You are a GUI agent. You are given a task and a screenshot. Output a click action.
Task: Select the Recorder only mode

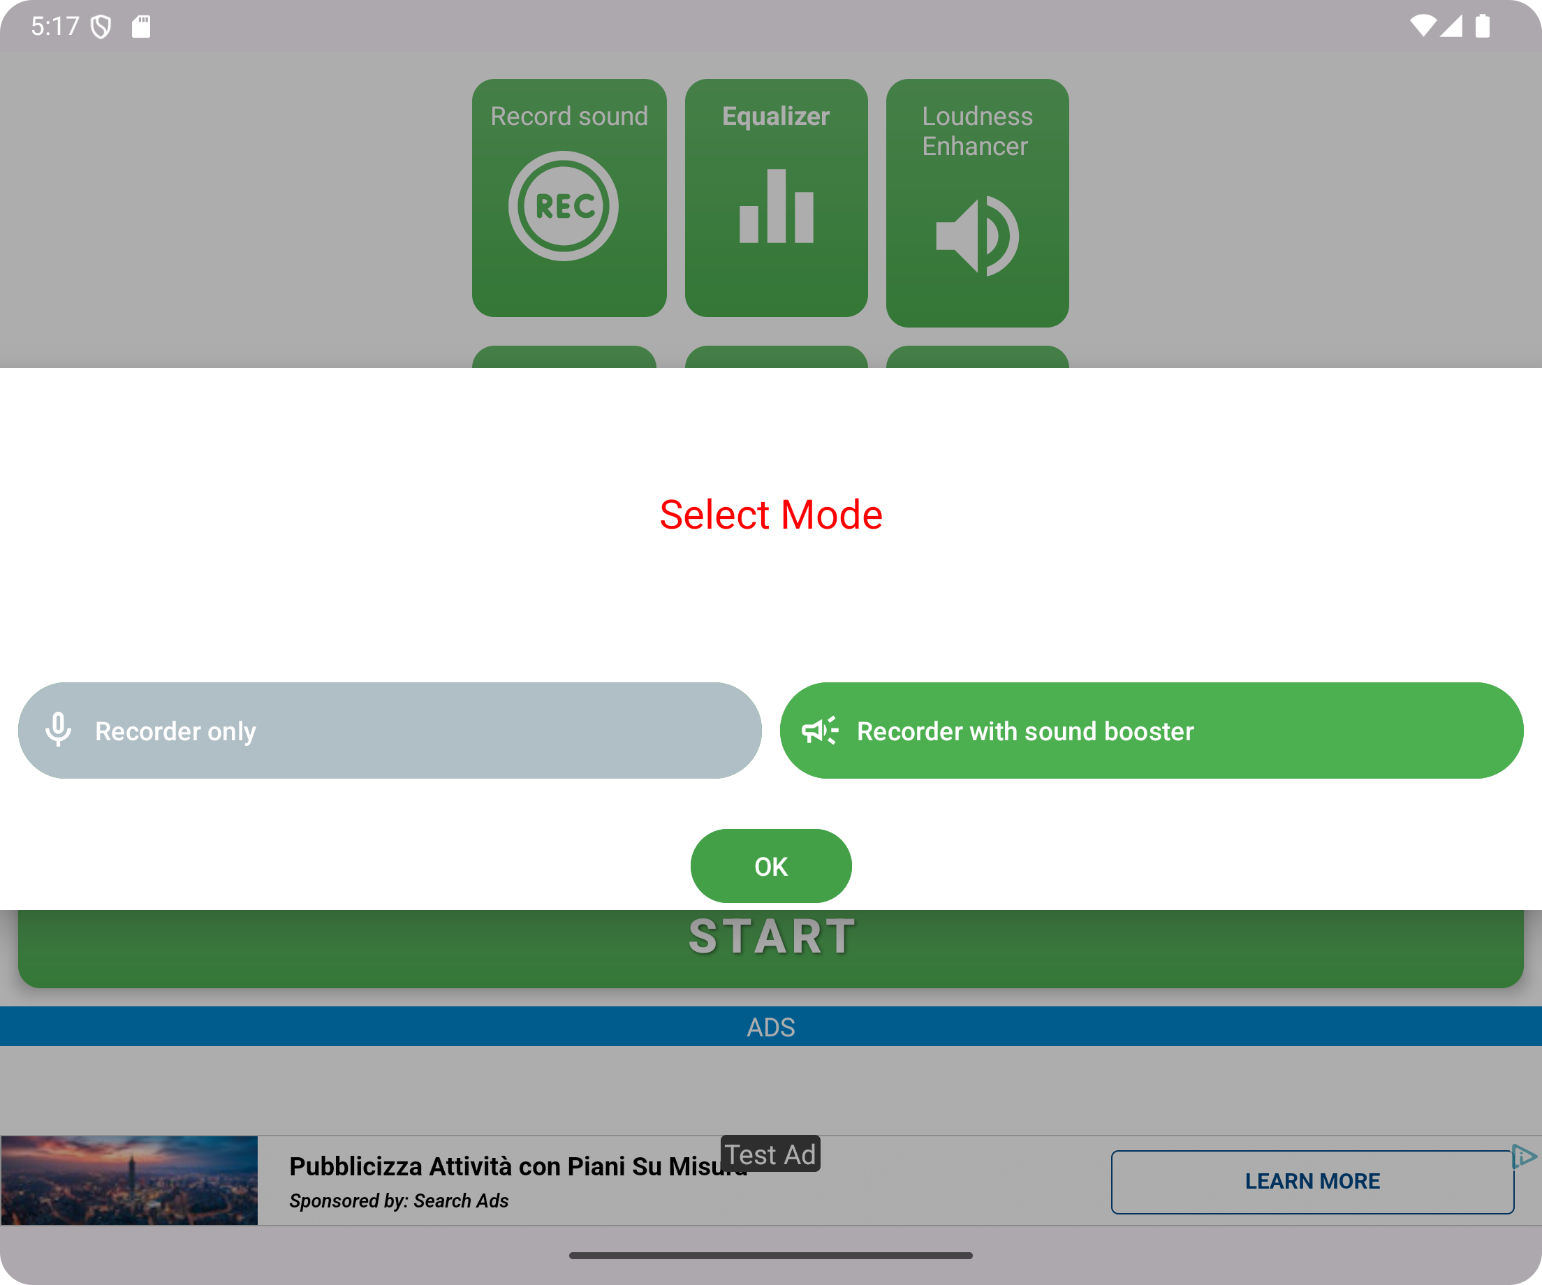click(389, 730)
